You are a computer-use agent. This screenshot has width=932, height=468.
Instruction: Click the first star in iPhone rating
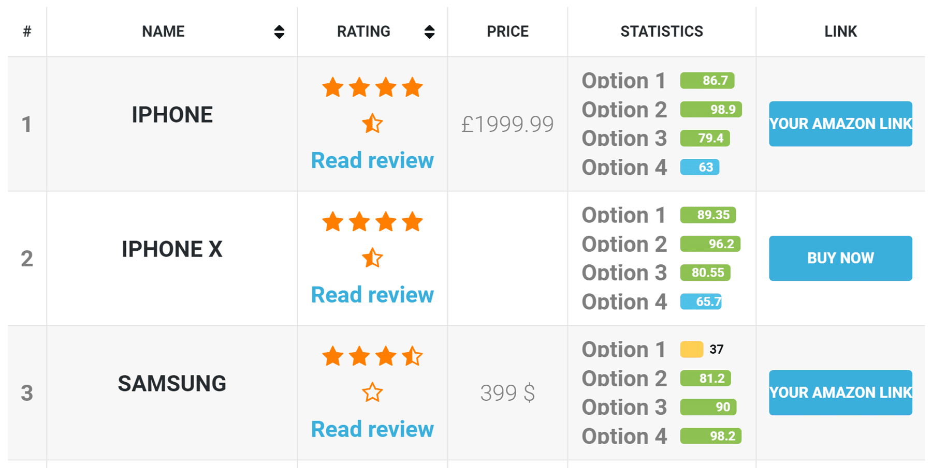point(332,87)
